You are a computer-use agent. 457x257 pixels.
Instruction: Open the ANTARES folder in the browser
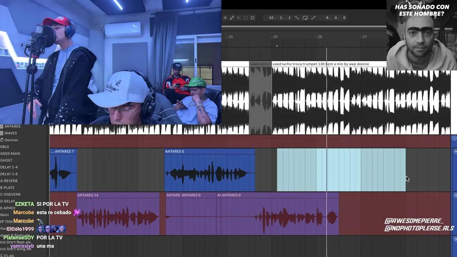(12, 126)
